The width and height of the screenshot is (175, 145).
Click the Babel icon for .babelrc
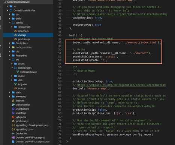[x=13, y=101]
